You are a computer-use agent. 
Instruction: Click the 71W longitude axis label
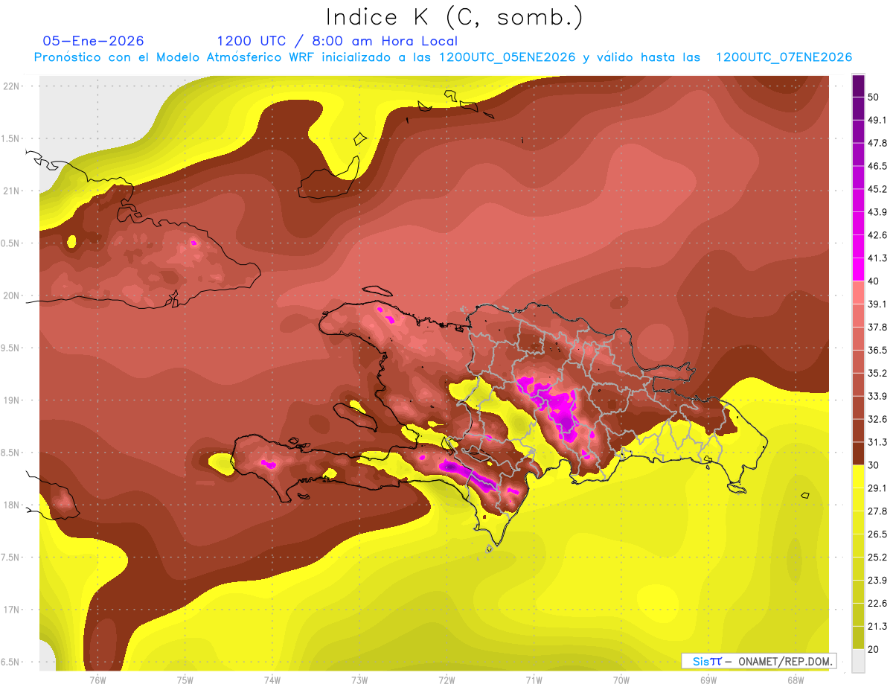pyautogui.click(x=534, y=680)
